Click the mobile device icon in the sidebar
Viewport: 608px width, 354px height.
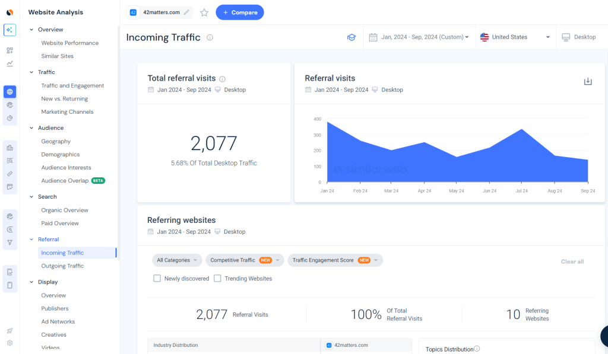coord(9,285)
